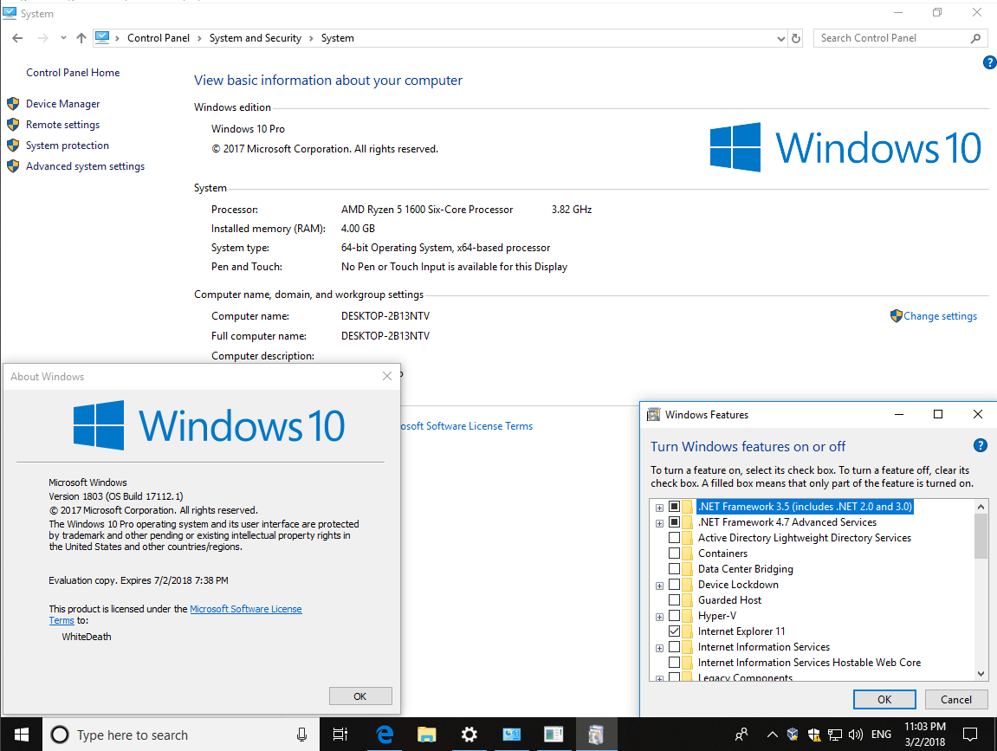Select System breadcrumb item
This screenshot has width=997, height=751.
click(338, 38)
